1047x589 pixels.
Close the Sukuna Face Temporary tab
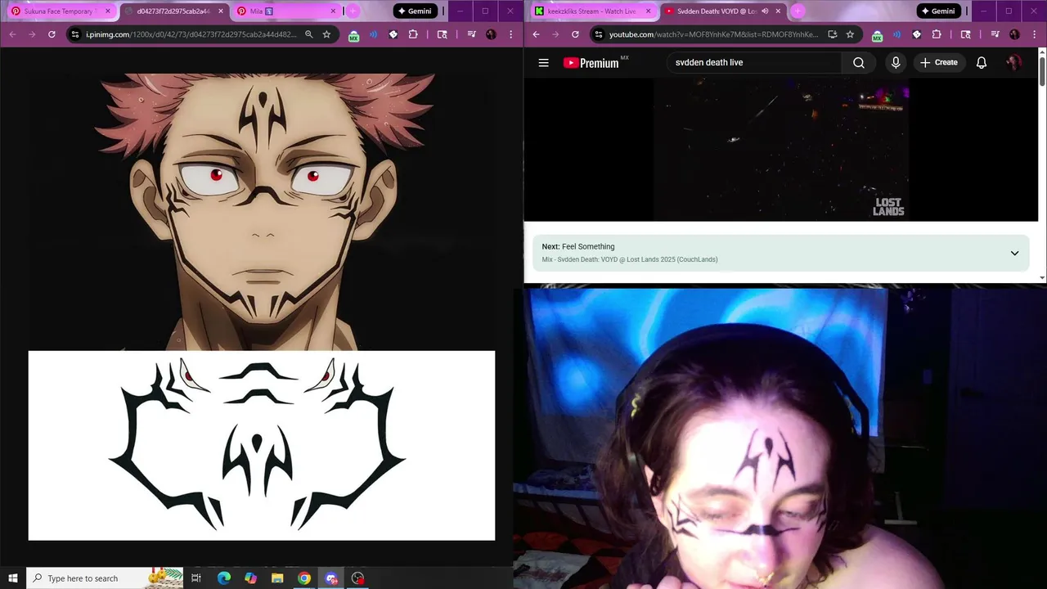tap(108, 11)
